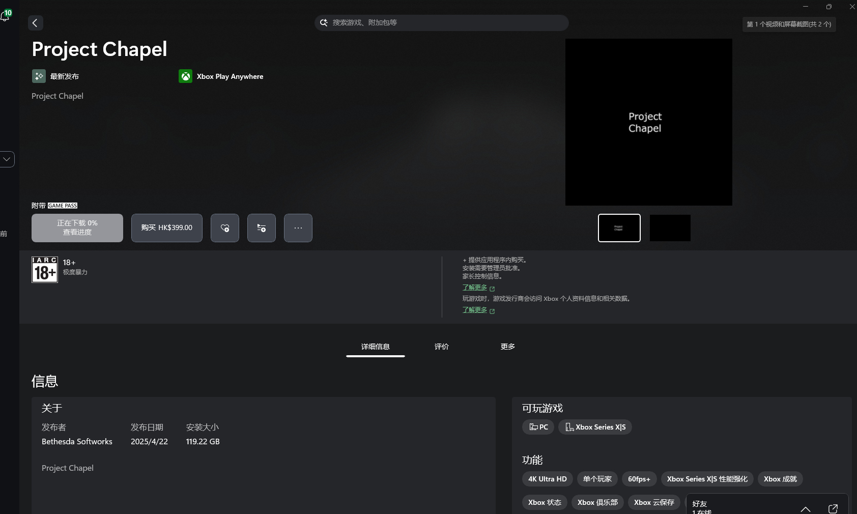Click the GAME PASS badge
This screenshot has height=514, width=857.
tap(63, 206)
